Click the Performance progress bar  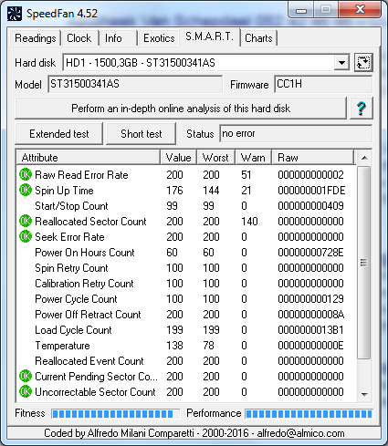309,414
